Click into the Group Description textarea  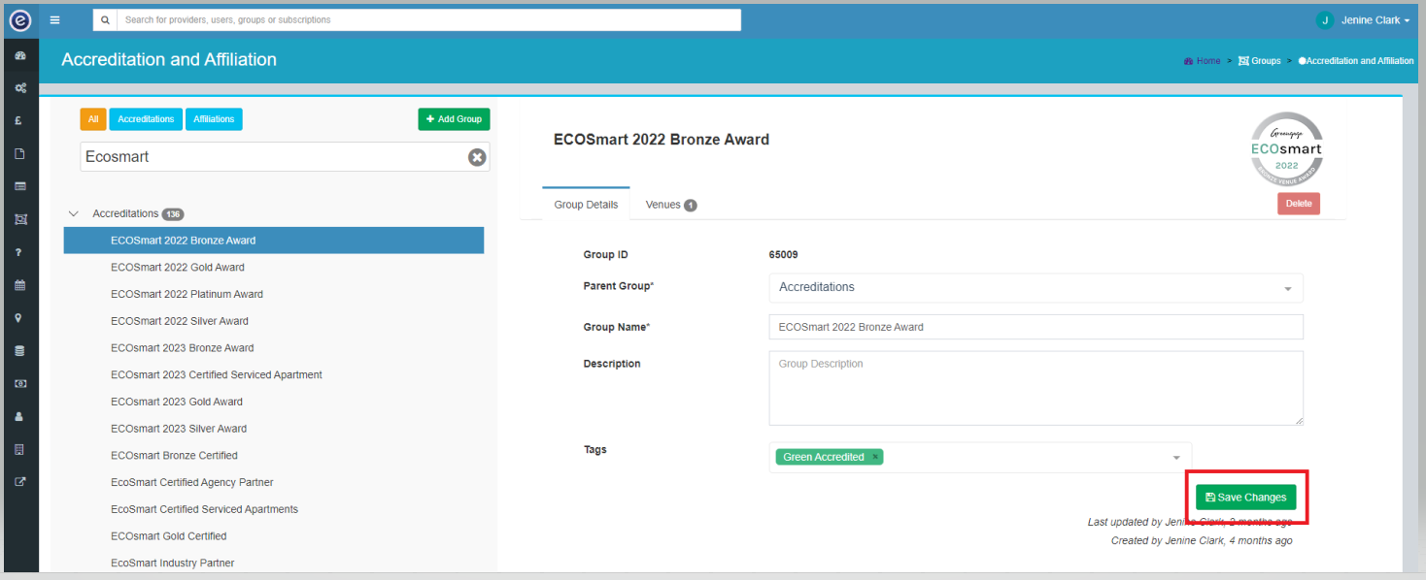1036,388
